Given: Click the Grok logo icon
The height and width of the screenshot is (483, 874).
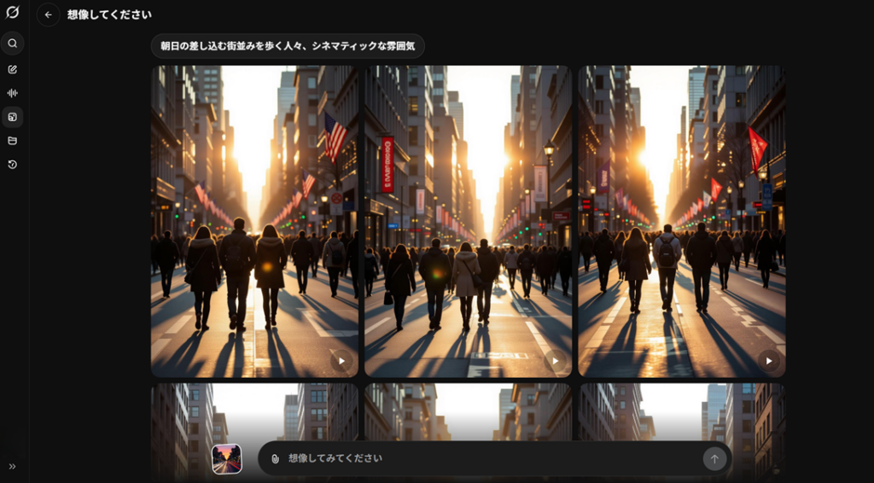Looking at the screenshot, I should click(12, 13).
